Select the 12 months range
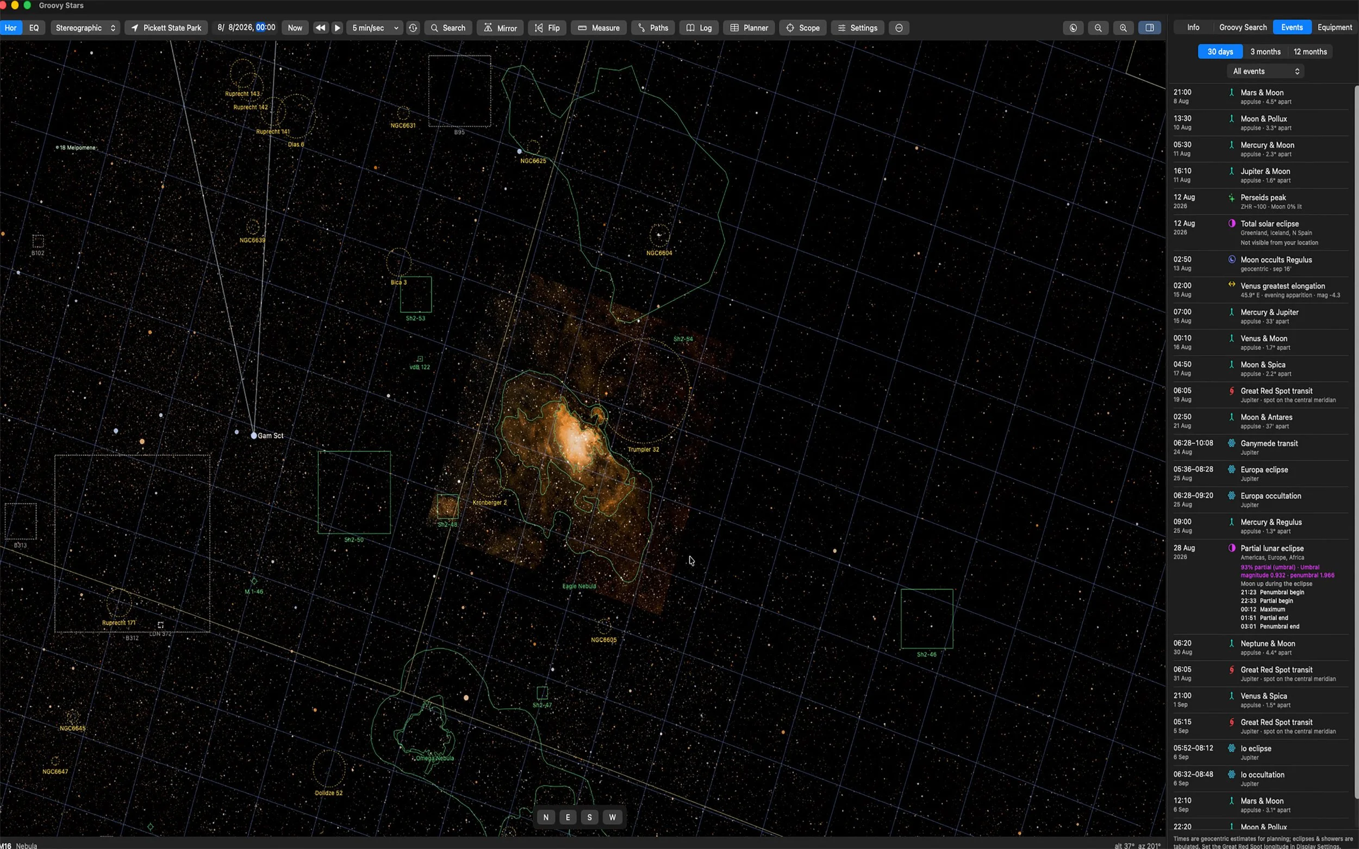The width and height of the screenshot is (1359, 849). [x=1310, y=52]
